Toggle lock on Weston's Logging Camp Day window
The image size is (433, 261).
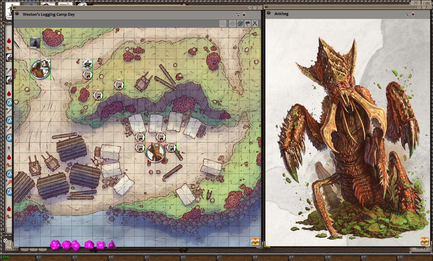coord(244,14)
